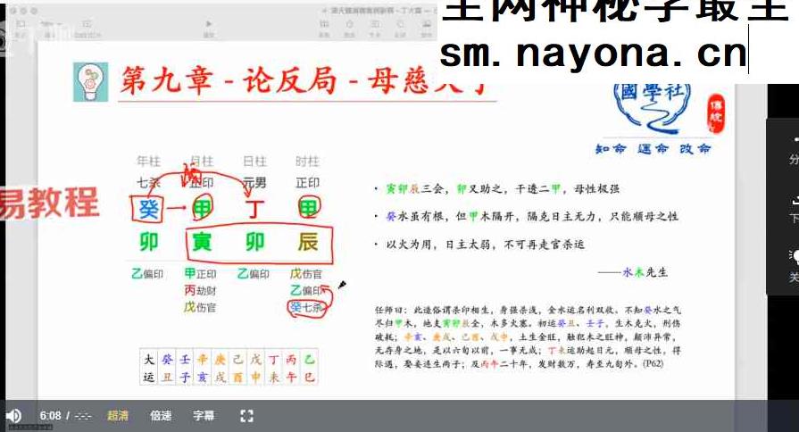Click the Keynote play slideshow button
The width and height of the screenshot is (799, 432).
point(208,24)
